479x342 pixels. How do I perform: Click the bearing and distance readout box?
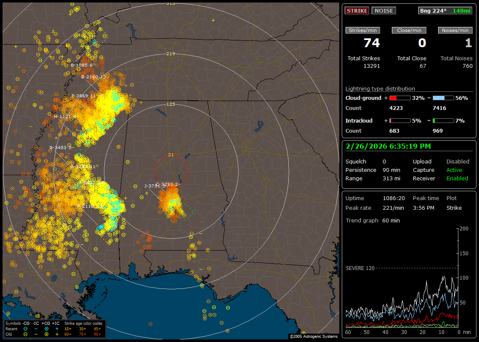(445, 11)
